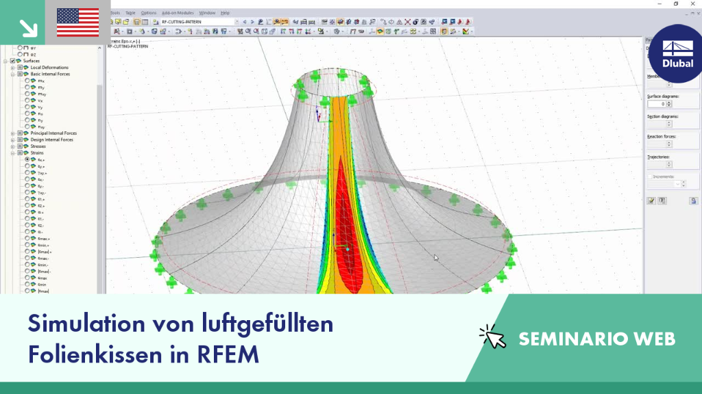The image size is (702, 394).
Task: Open the Add-on Modules menu
Action: point(178,13)
